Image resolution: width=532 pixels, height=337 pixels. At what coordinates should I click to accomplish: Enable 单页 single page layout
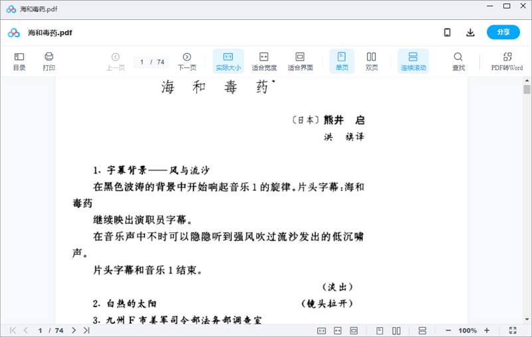click(342, 61)
